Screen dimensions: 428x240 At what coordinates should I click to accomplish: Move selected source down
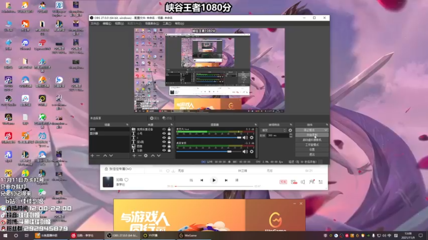click(x=158, y=156)
